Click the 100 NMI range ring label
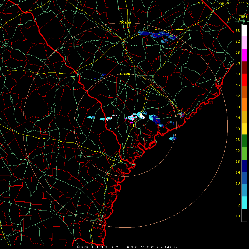 point(125,23)
